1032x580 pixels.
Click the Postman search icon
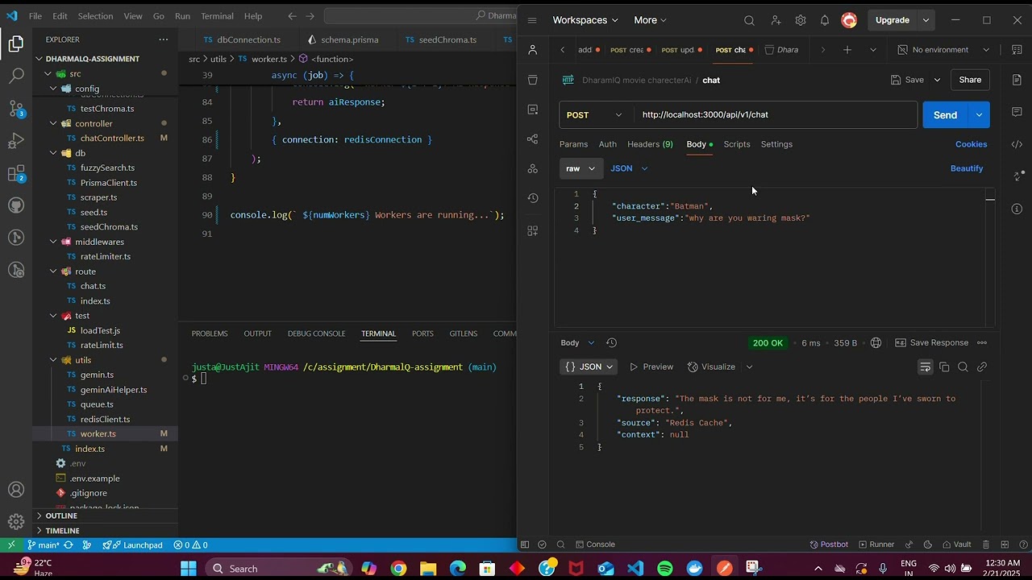tap(749, 20)
